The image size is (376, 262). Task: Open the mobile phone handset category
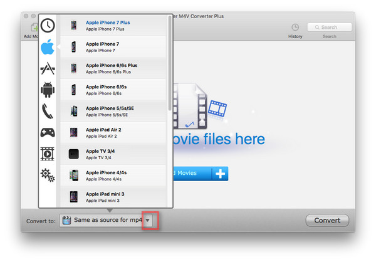[x=48, y=111]
